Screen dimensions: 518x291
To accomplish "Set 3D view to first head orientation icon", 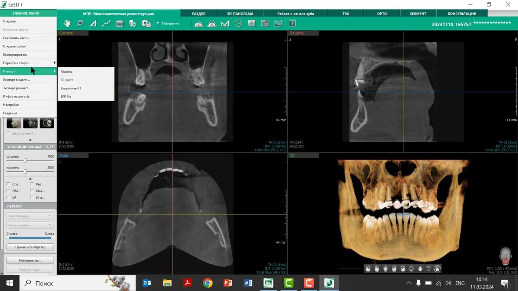I will (368, 269).
